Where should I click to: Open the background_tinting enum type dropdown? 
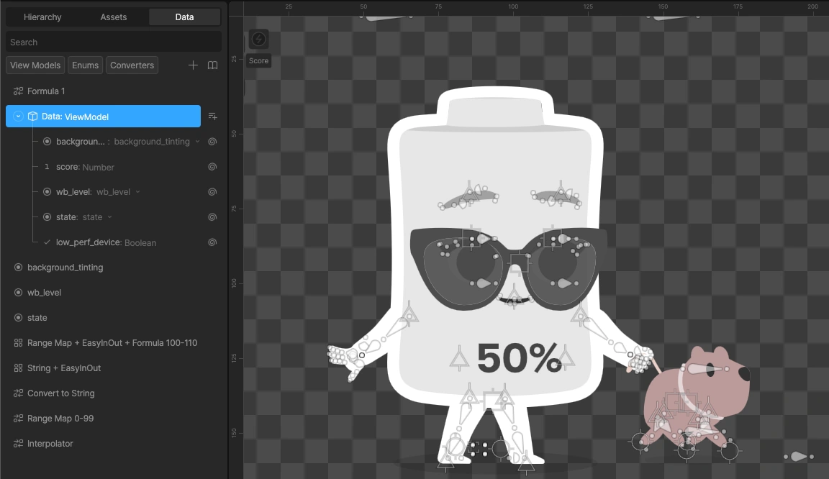[x=197, y=142]
